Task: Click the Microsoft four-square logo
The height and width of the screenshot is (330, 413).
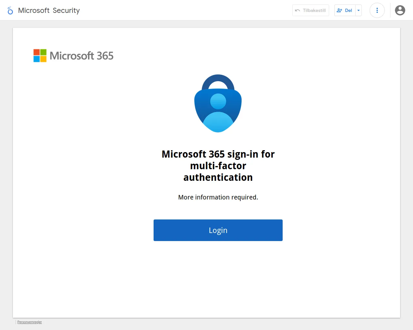Action: point(40,56)
